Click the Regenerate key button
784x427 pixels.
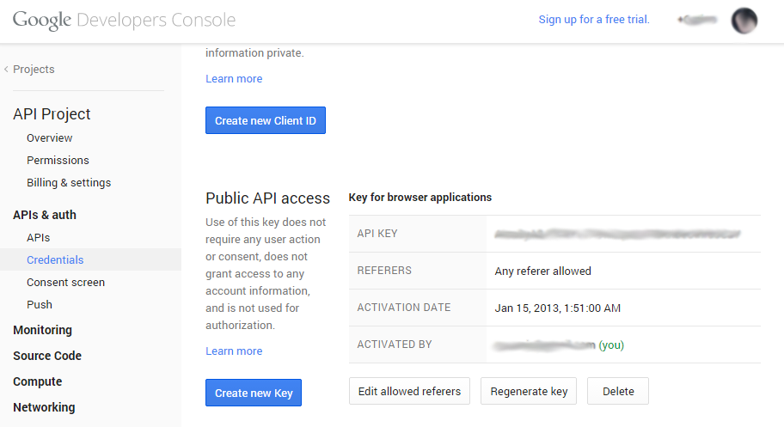click(x=529, y=392)
